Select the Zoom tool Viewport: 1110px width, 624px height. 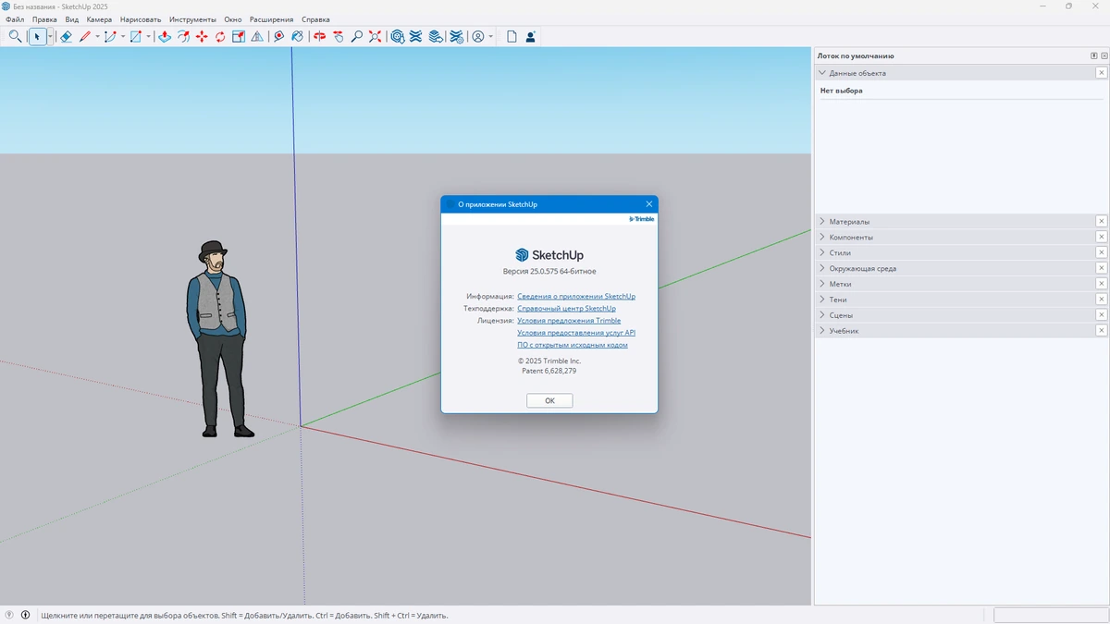pyautogui.click(x=356, y=37)
